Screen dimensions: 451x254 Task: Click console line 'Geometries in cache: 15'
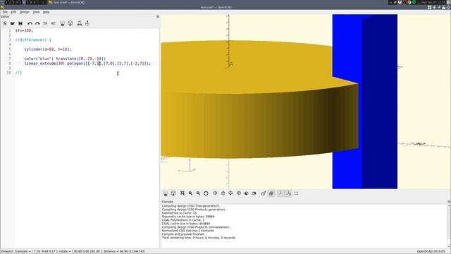179,213
